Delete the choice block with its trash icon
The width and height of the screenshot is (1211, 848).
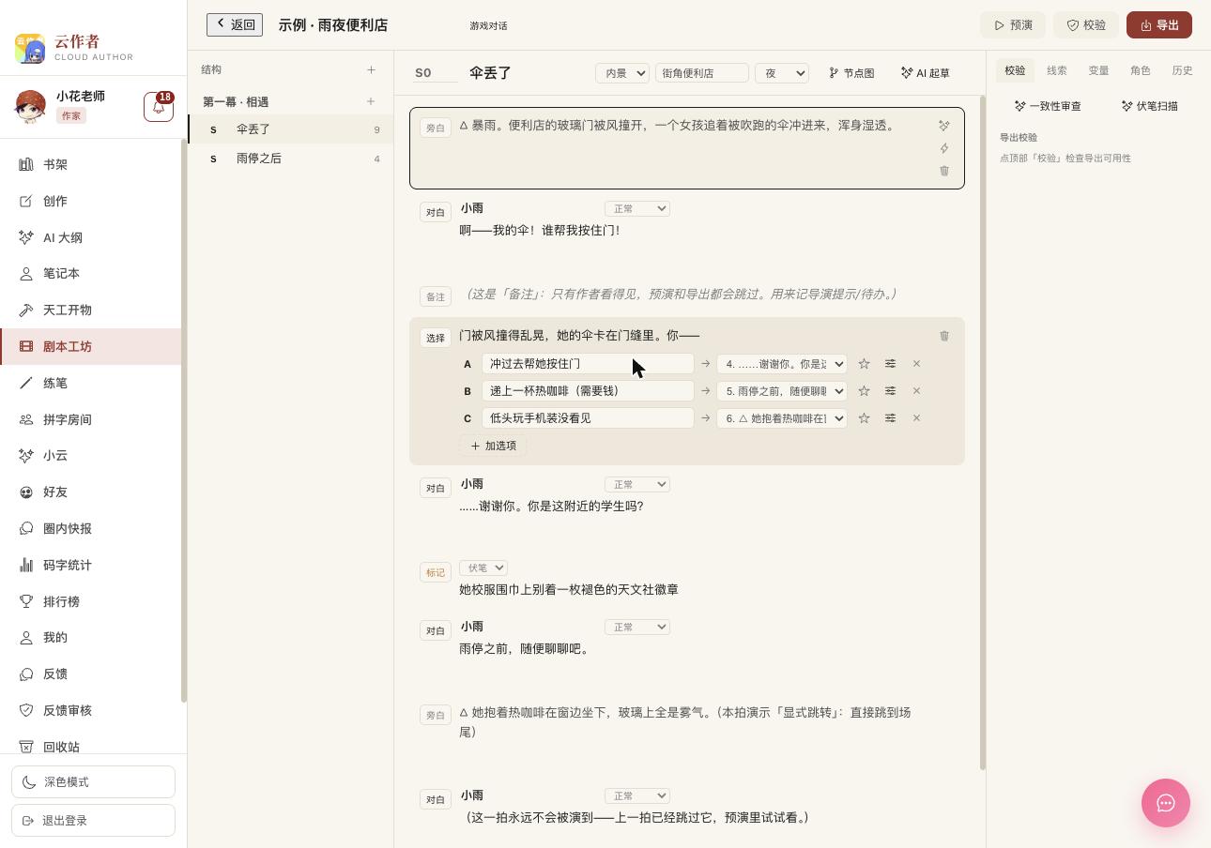944,336
